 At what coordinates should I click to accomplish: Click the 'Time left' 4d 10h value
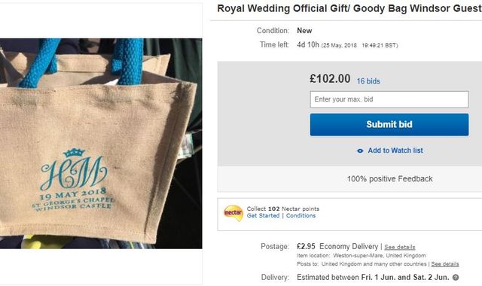[x=308, y=45]
